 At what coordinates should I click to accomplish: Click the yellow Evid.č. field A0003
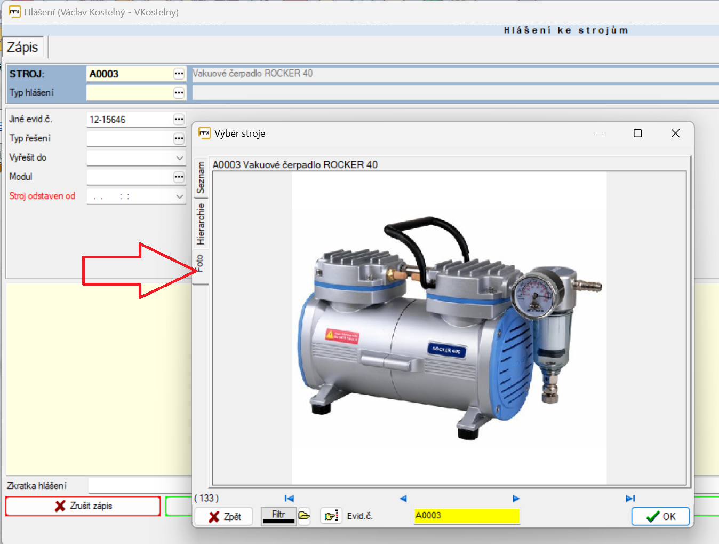[x=466, y=516]
